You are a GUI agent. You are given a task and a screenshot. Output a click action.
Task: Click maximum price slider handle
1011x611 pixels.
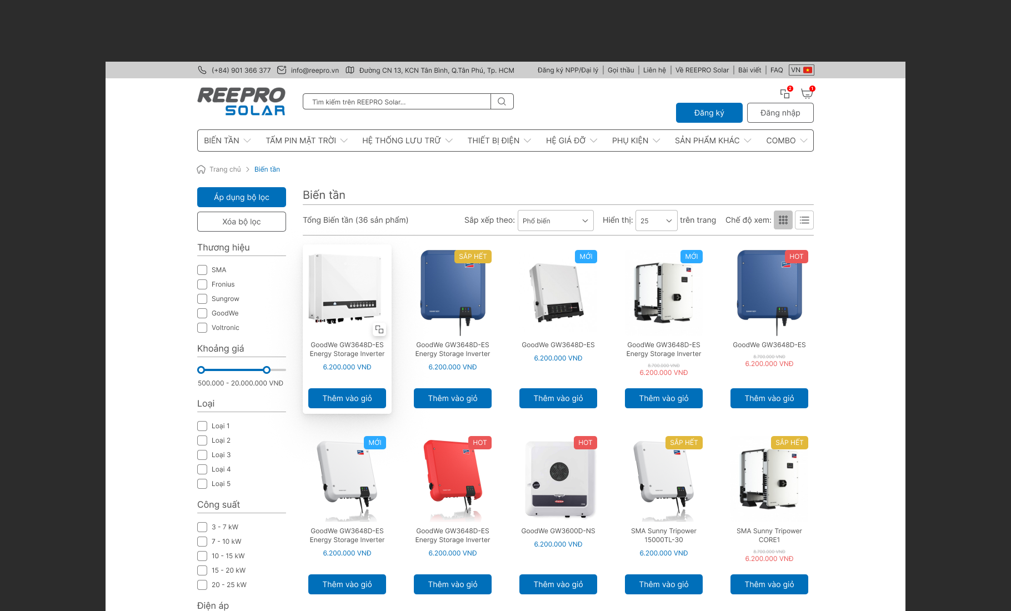(x=267, y=370)
